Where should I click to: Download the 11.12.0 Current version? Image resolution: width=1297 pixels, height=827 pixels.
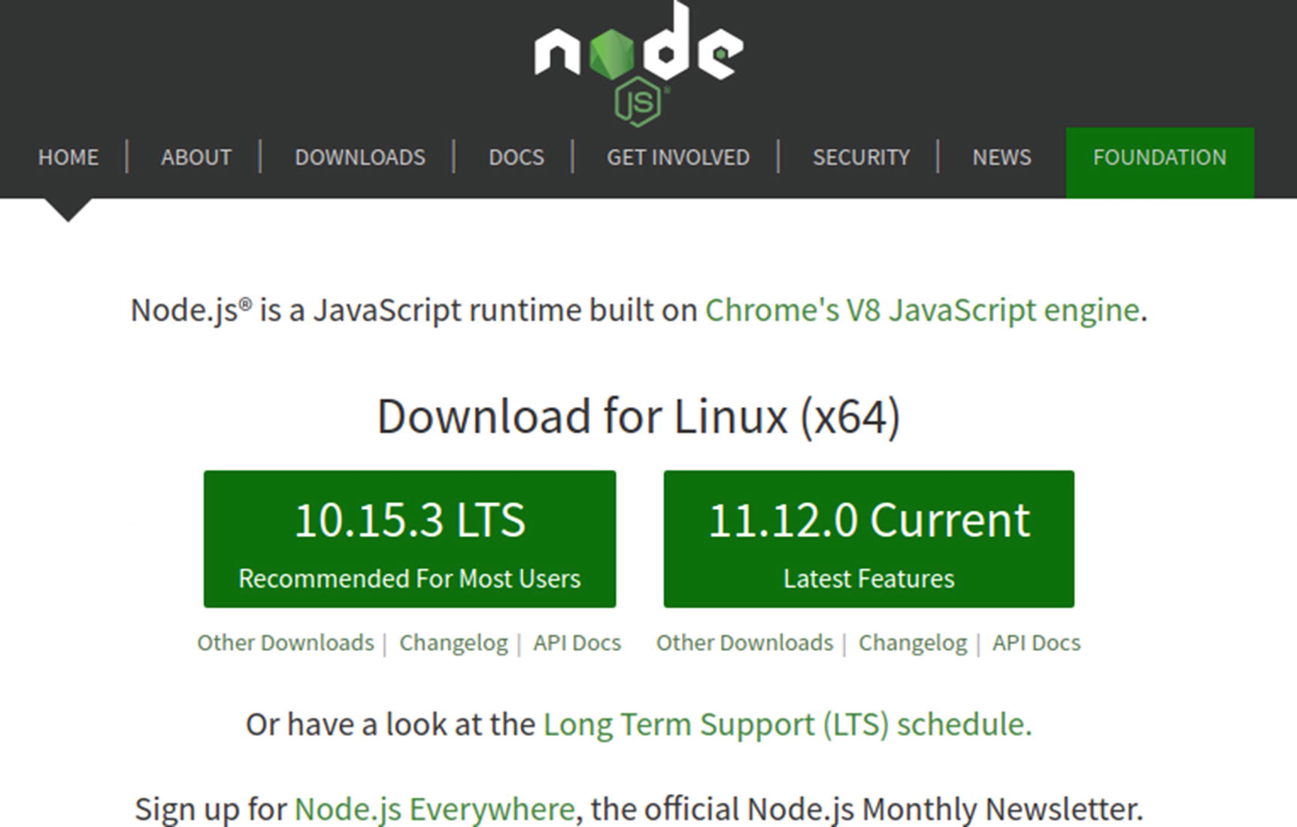868,538
